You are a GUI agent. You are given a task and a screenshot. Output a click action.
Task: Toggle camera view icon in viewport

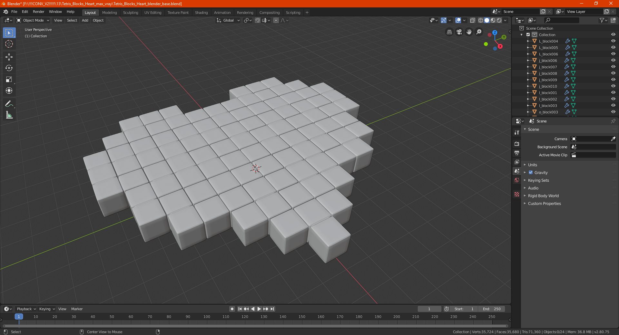(x=459, y=32)
